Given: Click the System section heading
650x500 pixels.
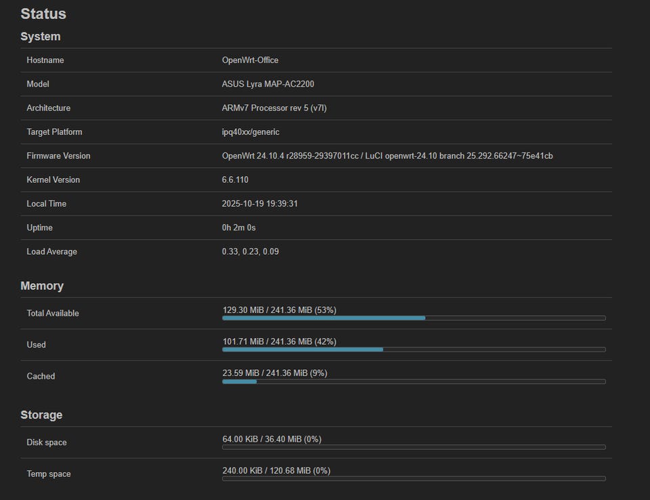Looking at the screenshot, I should [x=41, y=37].
